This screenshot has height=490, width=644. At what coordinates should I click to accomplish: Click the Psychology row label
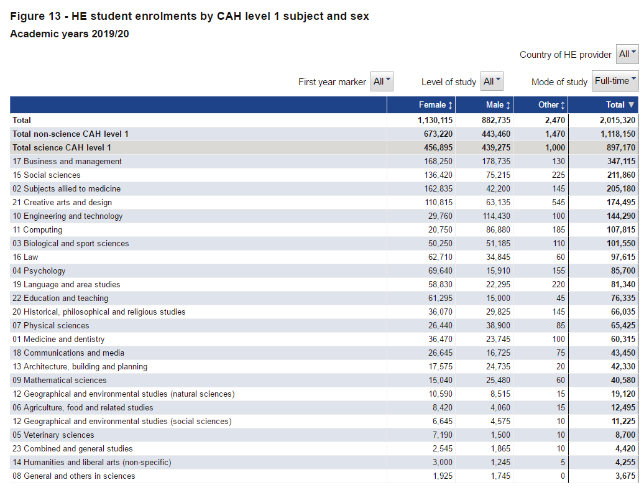click(x=39, y=270)
